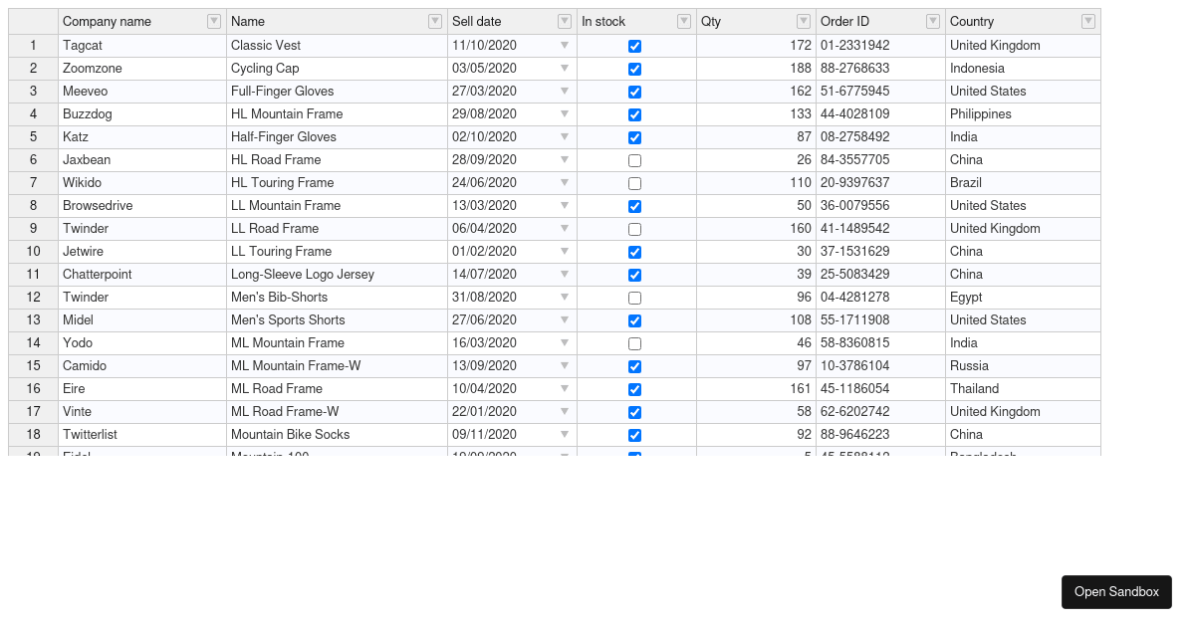The width and height of the screenshot is (1195, 627).
Task: Expand date picker for 11/10/2020 cell
Action: [565, 46]
